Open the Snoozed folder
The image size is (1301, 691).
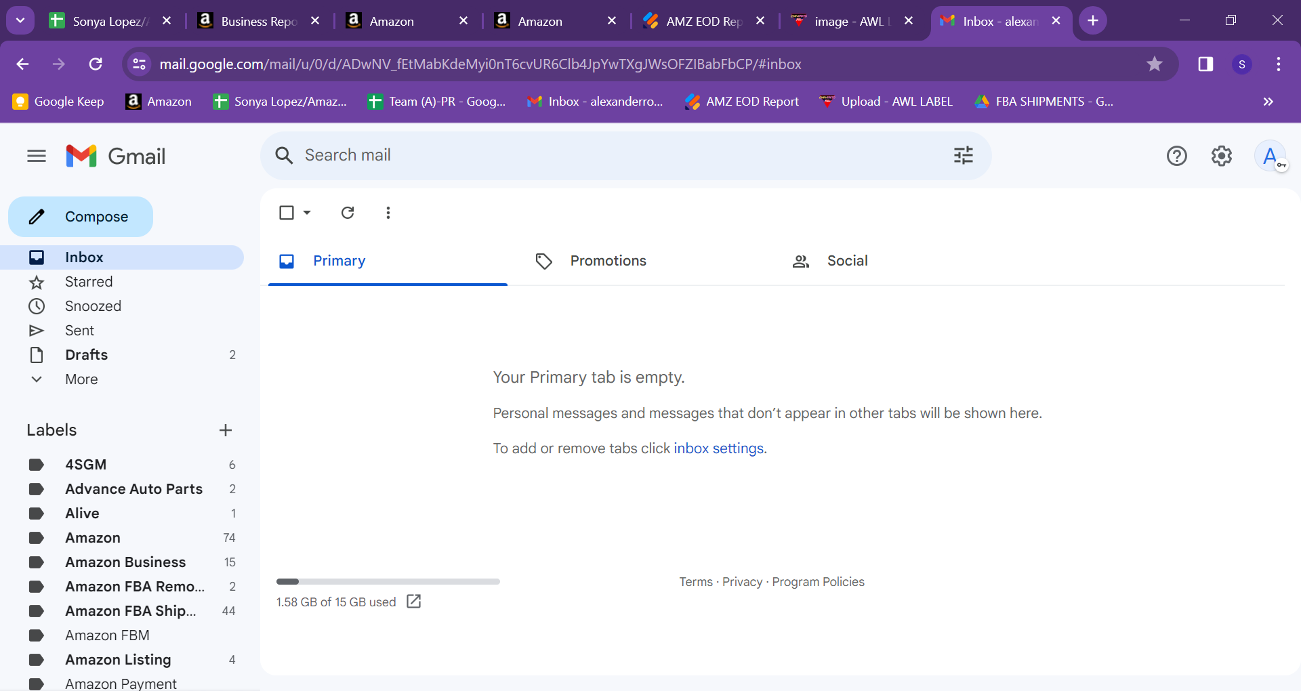click(122, 306)
